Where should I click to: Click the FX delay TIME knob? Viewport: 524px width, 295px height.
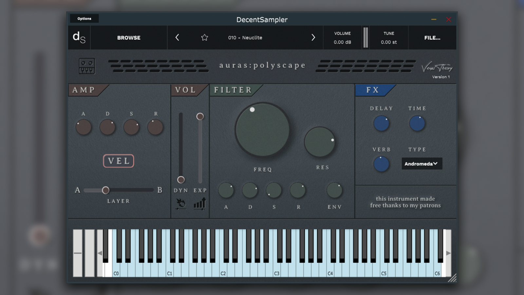[417, 124]
